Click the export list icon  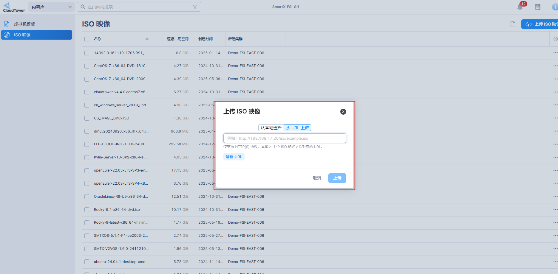click(x=513, y=24)
